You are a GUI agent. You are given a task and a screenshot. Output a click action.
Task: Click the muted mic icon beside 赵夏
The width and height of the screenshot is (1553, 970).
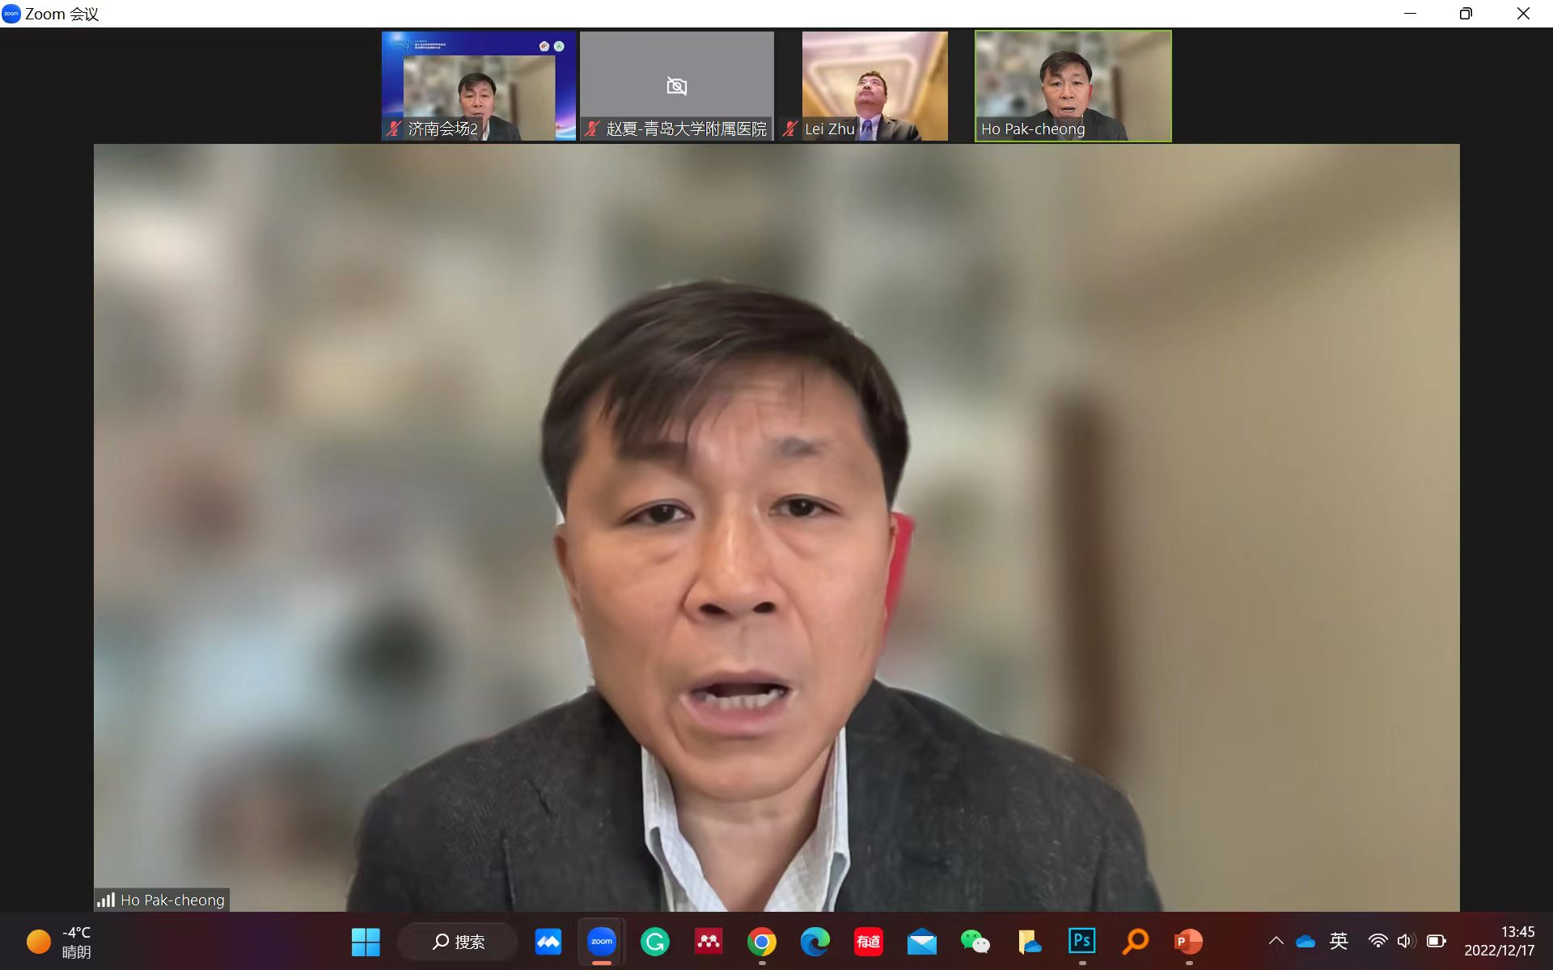tap(592, 129)
